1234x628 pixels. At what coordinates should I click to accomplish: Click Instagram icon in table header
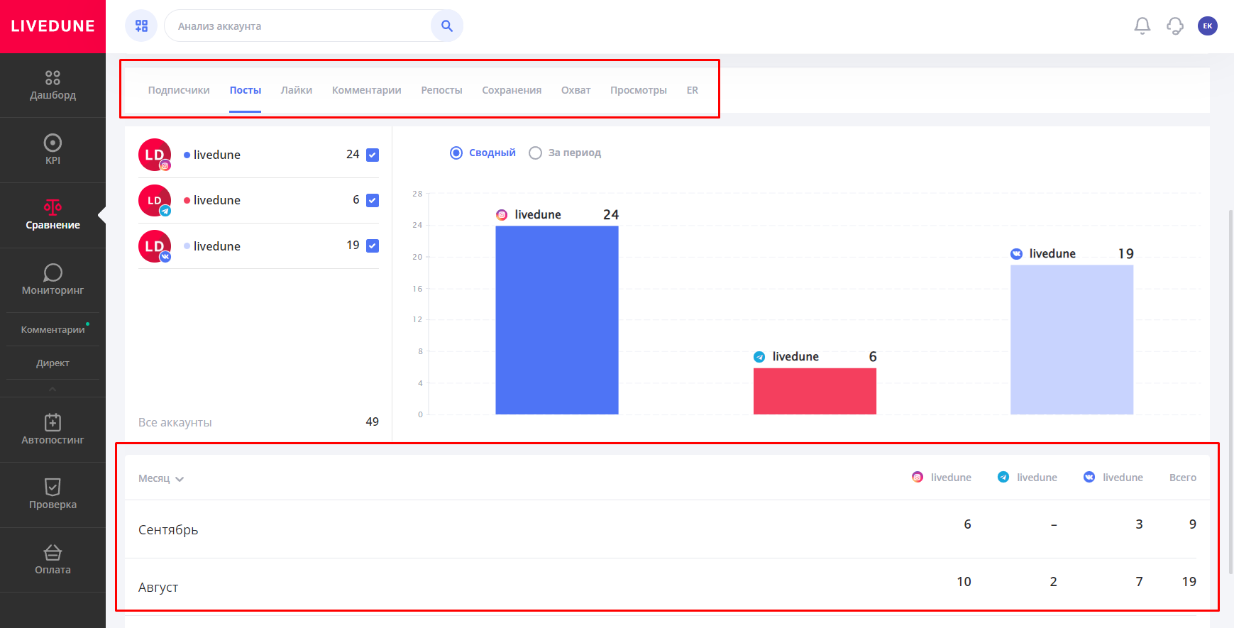[918, 478]
